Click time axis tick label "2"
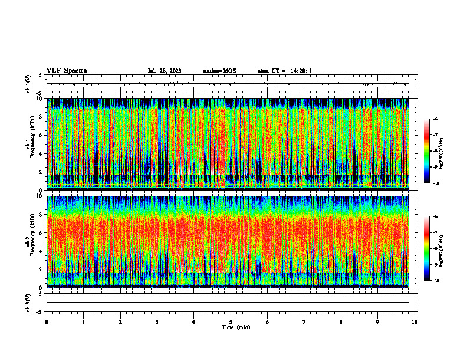This screenshot has height=361, width=467. click(120, 322)
